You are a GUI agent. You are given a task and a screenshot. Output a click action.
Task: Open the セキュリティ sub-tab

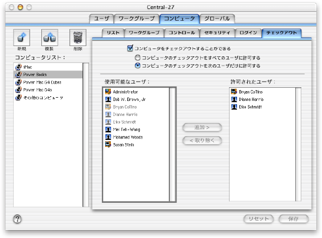point(217,33)
